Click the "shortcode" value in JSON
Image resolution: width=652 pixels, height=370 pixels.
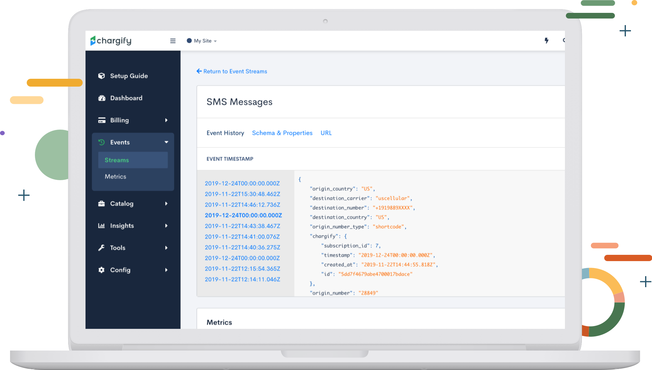388,227
